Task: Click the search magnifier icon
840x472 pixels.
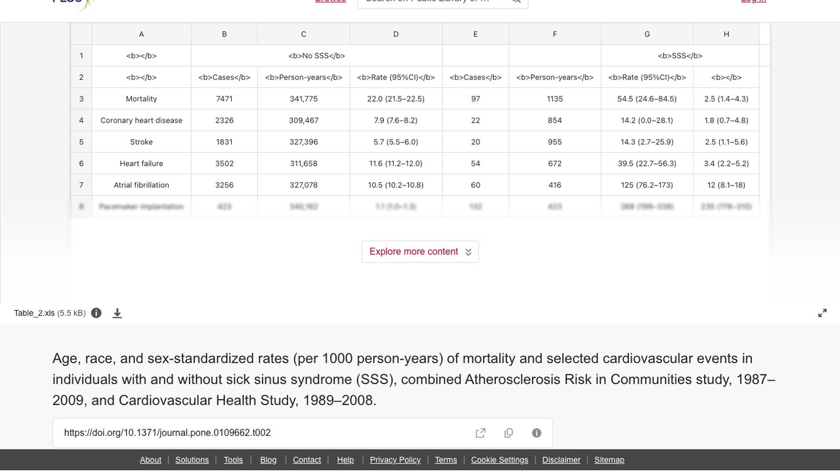Action: (516, 1)
